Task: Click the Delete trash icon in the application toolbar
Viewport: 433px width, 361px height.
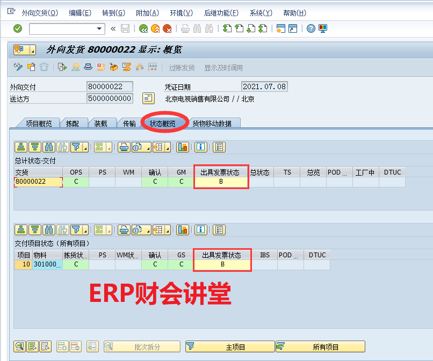Action: 43,68
